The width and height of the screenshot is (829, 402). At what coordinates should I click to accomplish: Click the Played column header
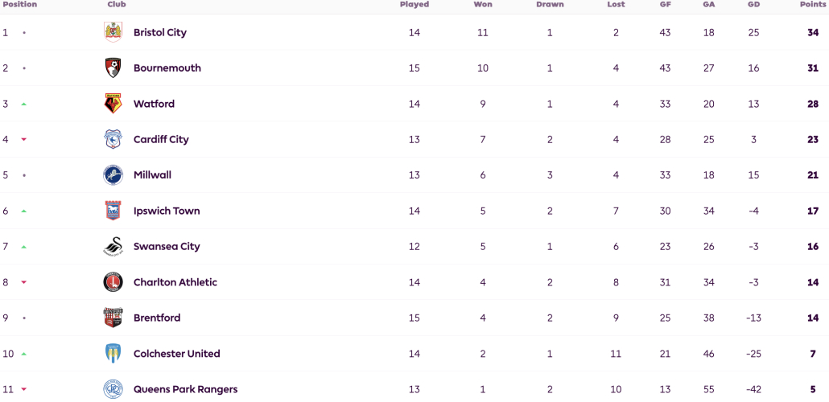tap(414, 4)
